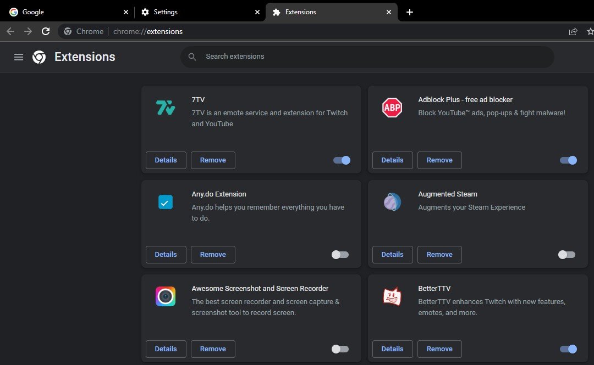Close the Extensions tab
The height and width of the screenshot is (365, 594).
[389, 12]
